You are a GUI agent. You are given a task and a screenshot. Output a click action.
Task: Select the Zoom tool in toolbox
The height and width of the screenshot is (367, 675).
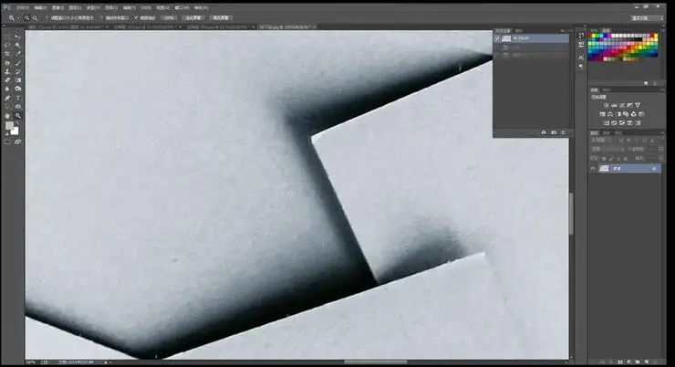17,115
